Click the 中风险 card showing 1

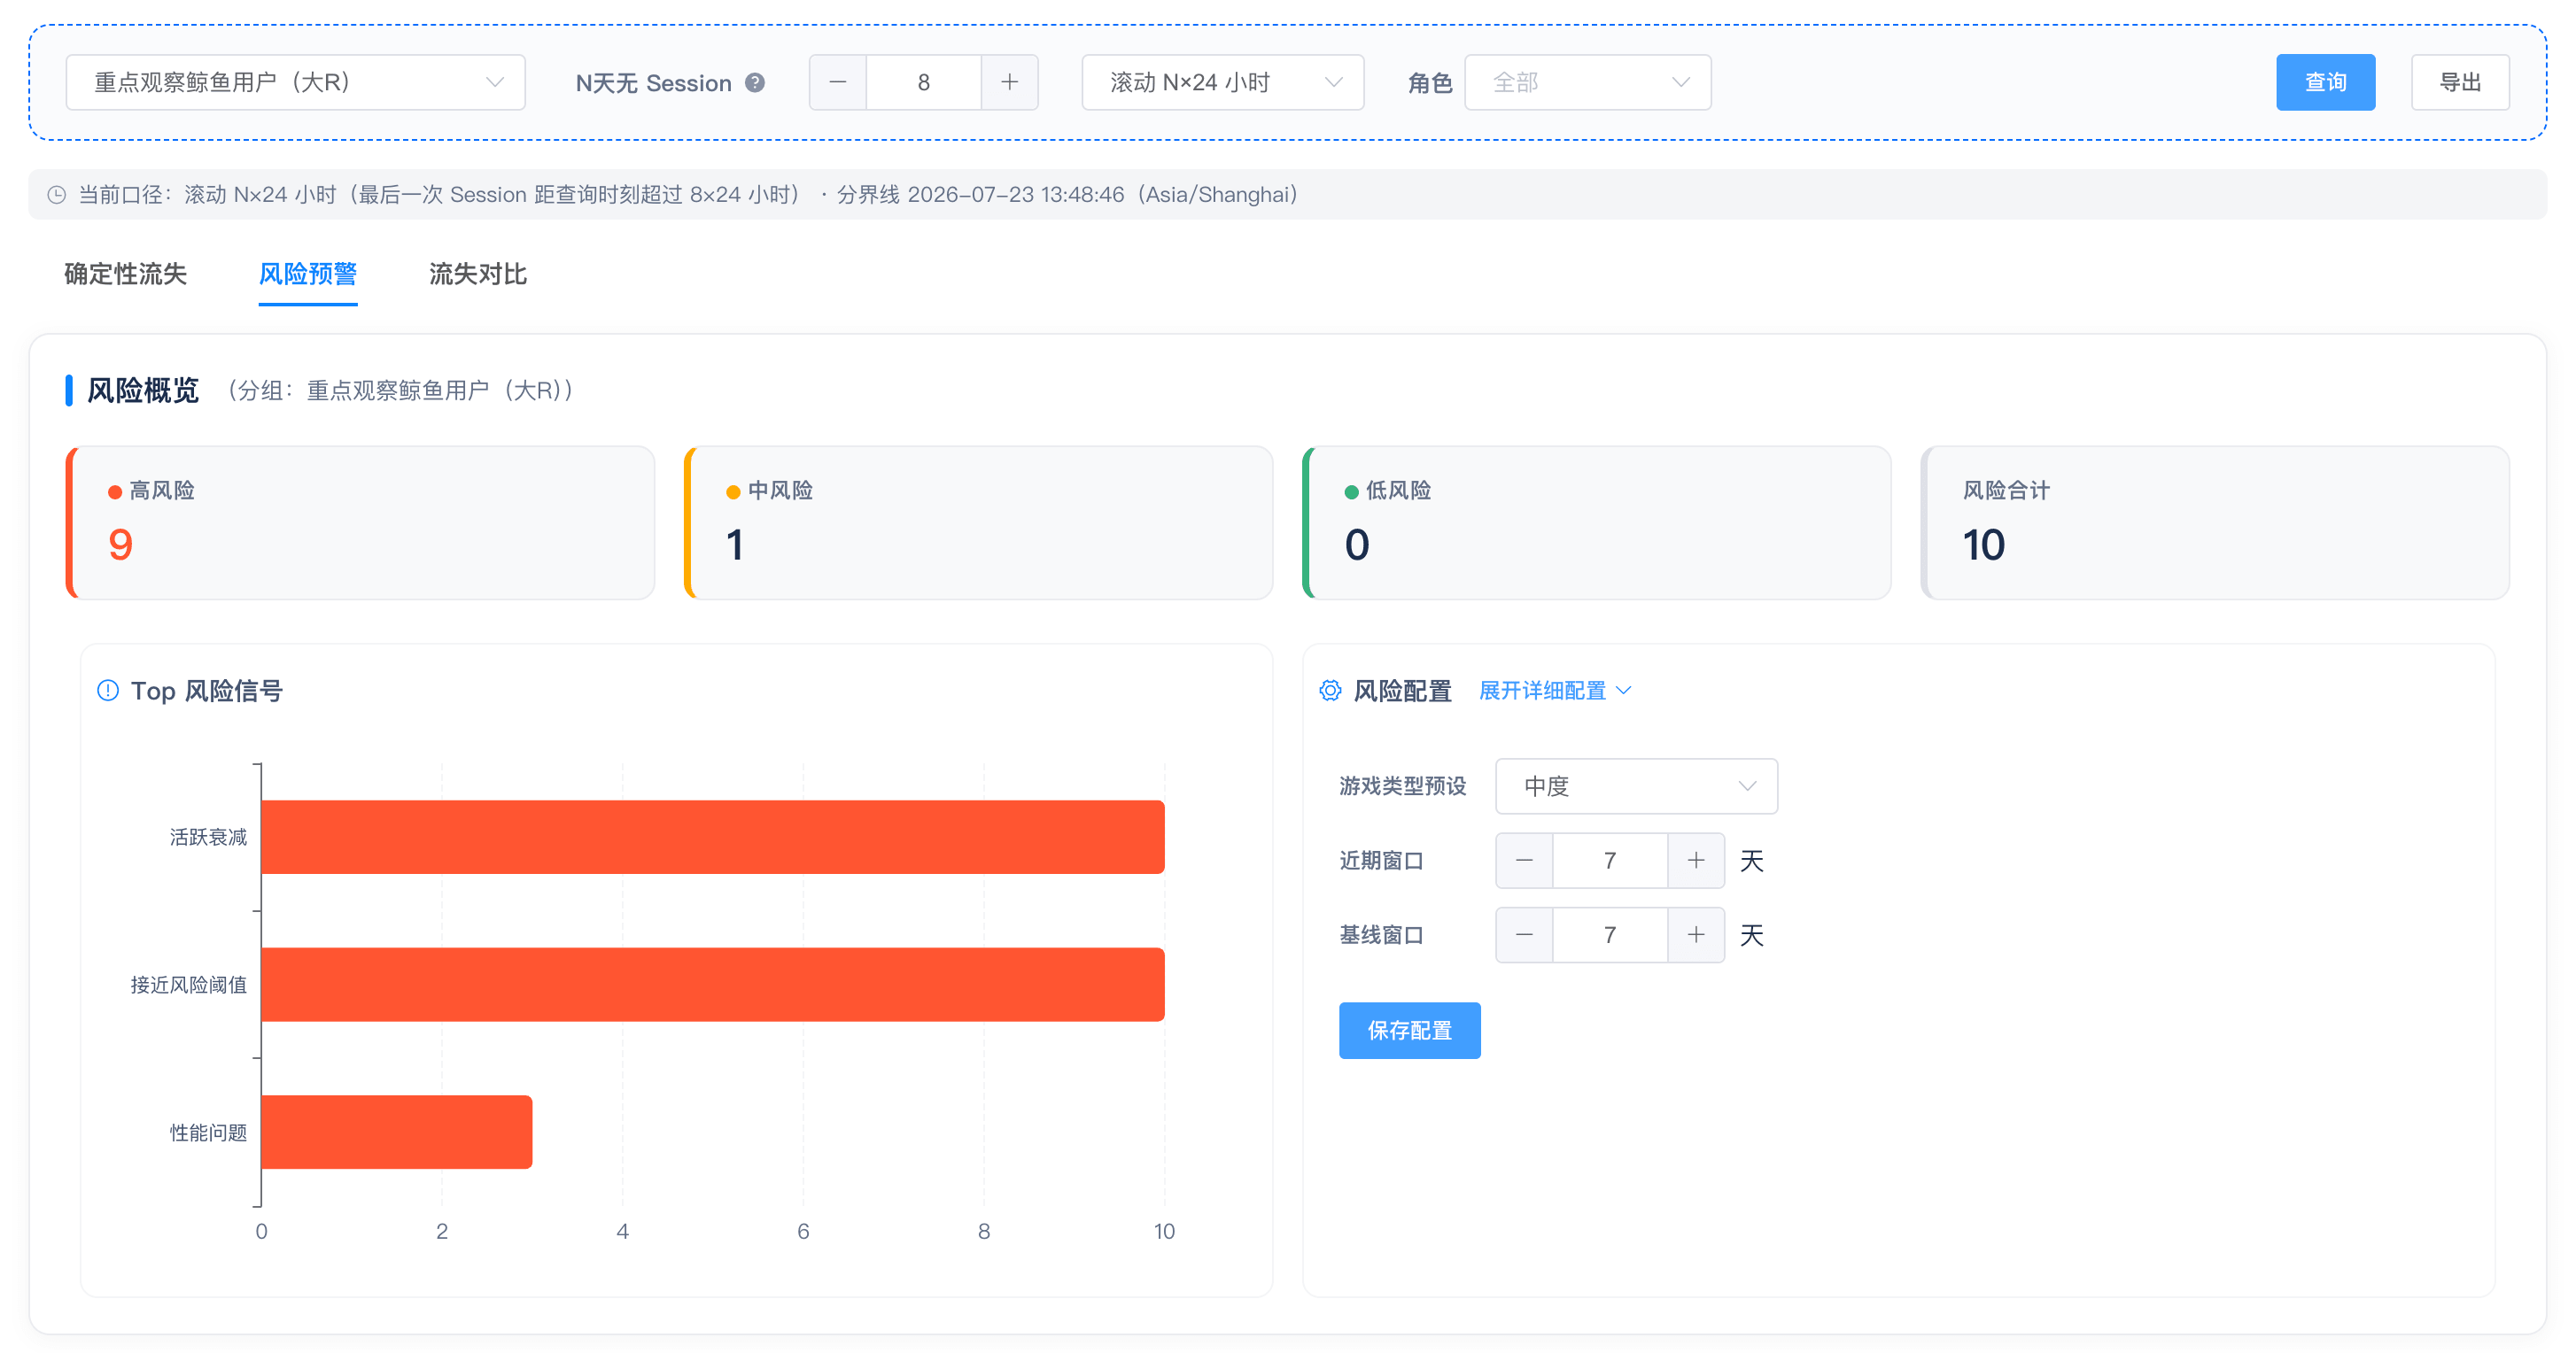979,522
